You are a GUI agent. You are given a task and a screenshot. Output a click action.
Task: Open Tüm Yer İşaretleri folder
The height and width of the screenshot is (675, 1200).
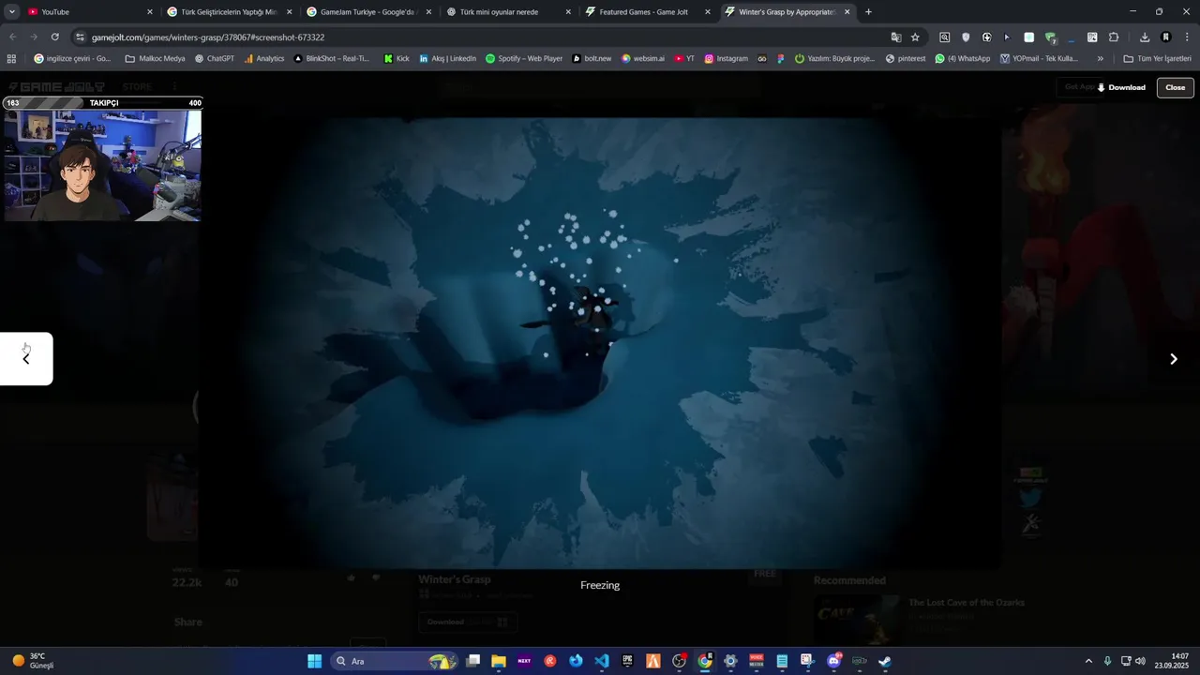coord(1157,58)
